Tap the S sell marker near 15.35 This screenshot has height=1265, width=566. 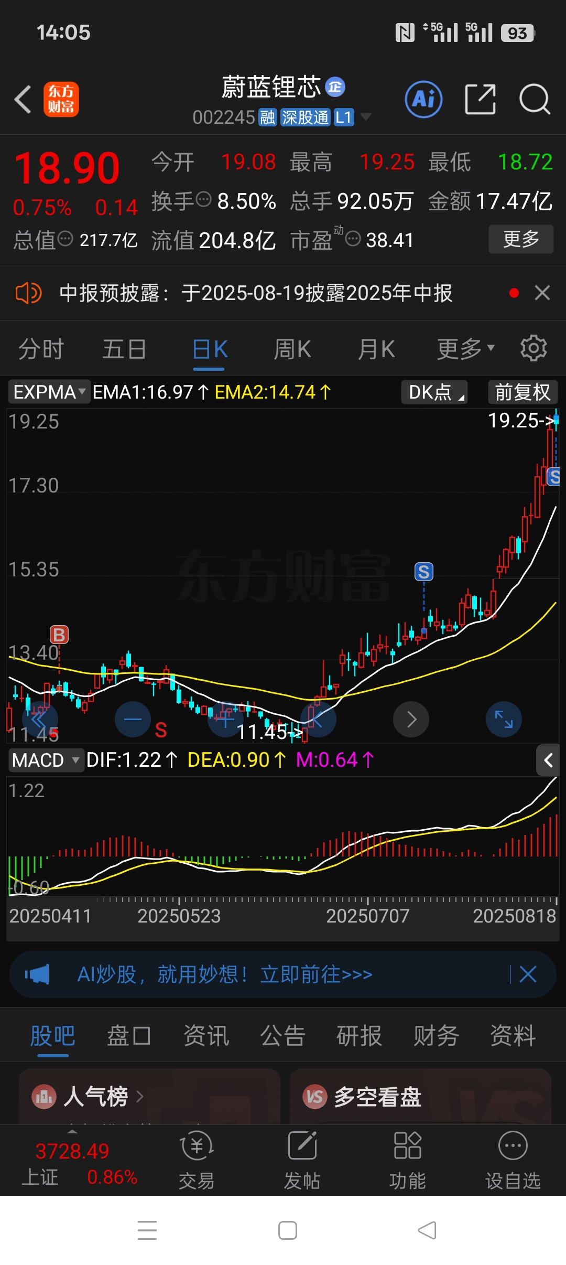(424, 572)
